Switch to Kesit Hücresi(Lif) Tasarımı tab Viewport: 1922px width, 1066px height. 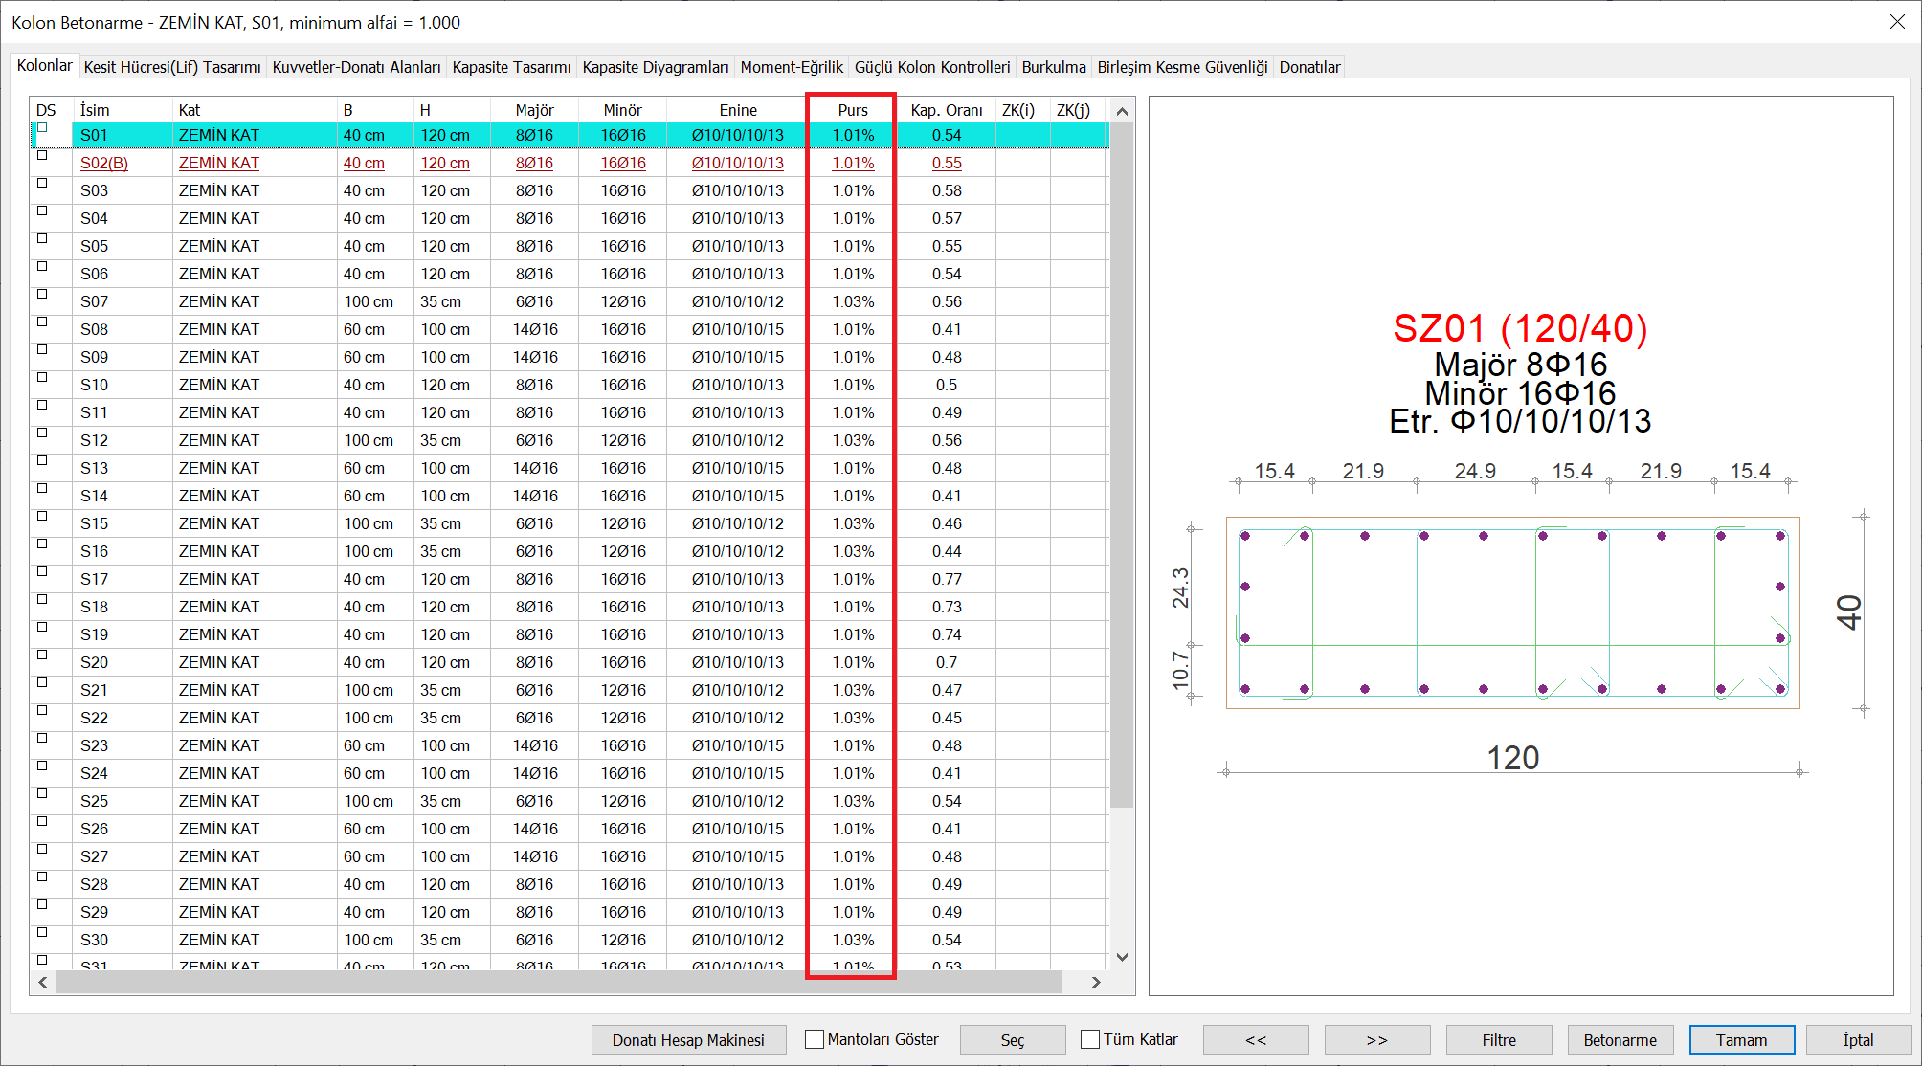coord(172,67)
